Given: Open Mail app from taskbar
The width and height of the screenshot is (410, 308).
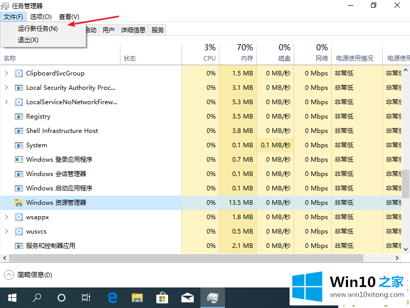Looking at the screenshot, I should click(188, 298).
